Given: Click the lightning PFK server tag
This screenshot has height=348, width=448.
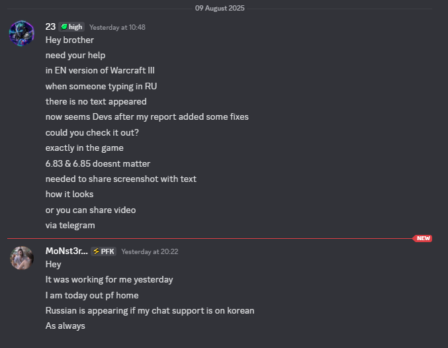Looking at the screenshot, I should pos(103,251).
